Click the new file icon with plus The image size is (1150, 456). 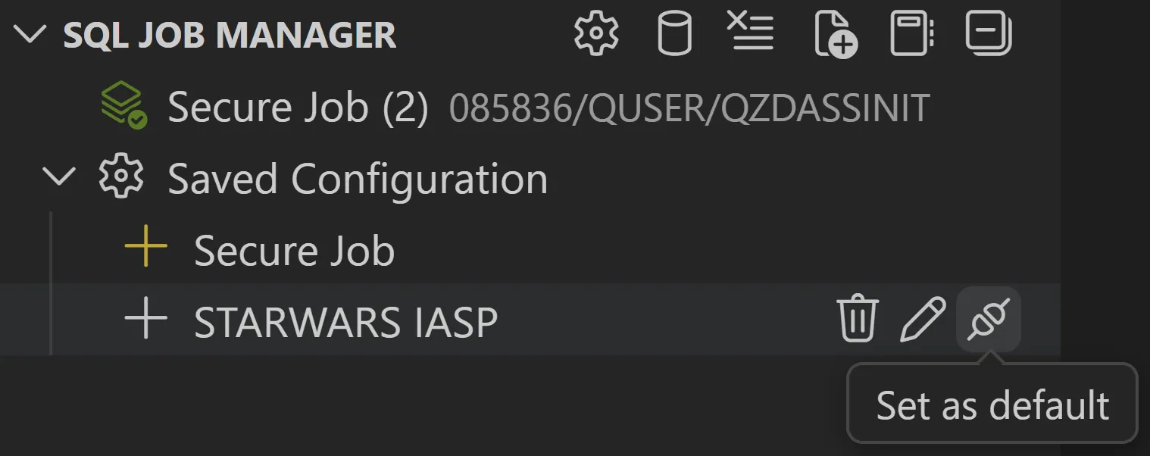pyautogui.click(x=835, y=35)
